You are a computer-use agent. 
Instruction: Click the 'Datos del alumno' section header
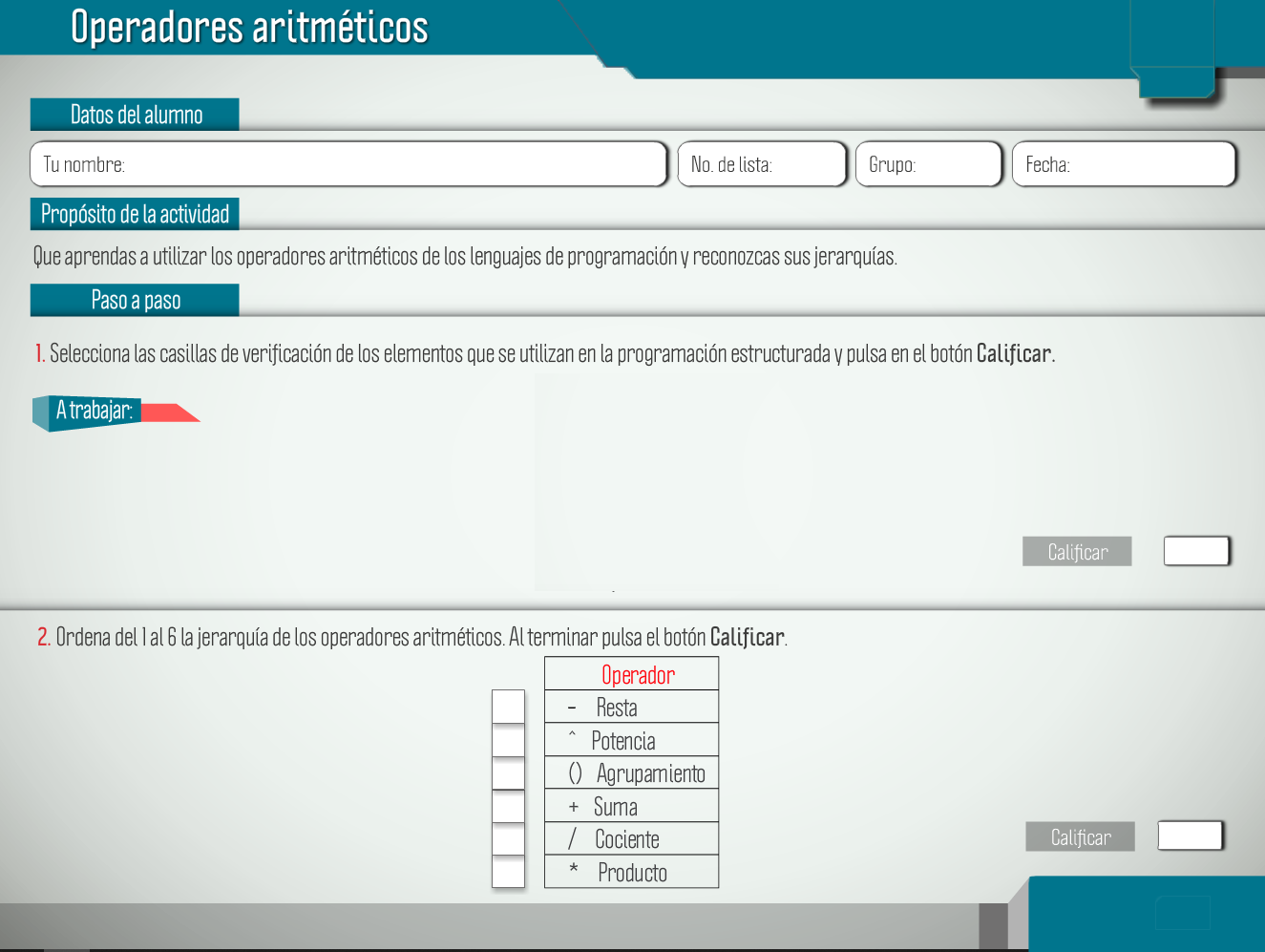pos(135,115)
